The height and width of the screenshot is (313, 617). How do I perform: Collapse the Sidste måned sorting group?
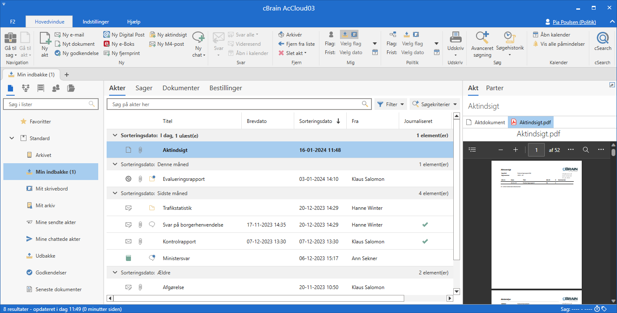click(115, 193)
